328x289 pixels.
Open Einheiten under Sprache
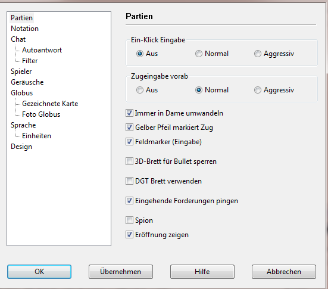[36, 136]
